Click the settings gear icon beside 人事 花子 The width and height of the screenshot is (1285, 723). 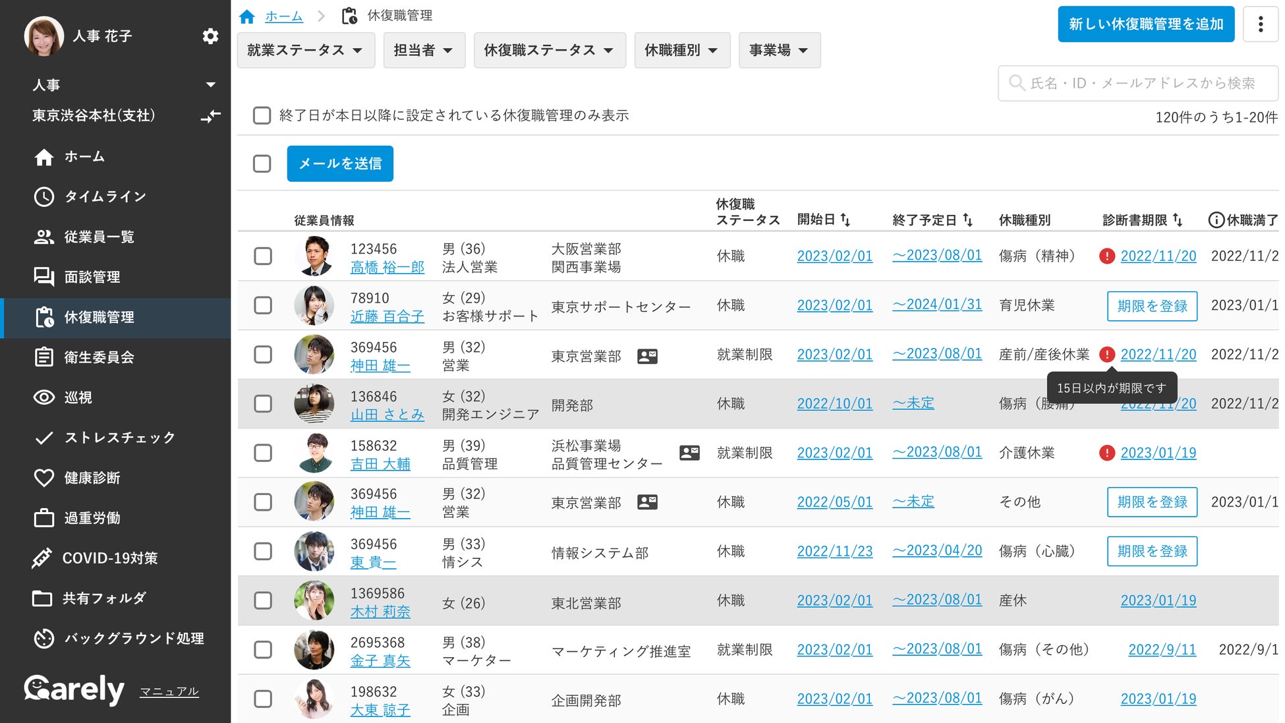click(210, 36)
